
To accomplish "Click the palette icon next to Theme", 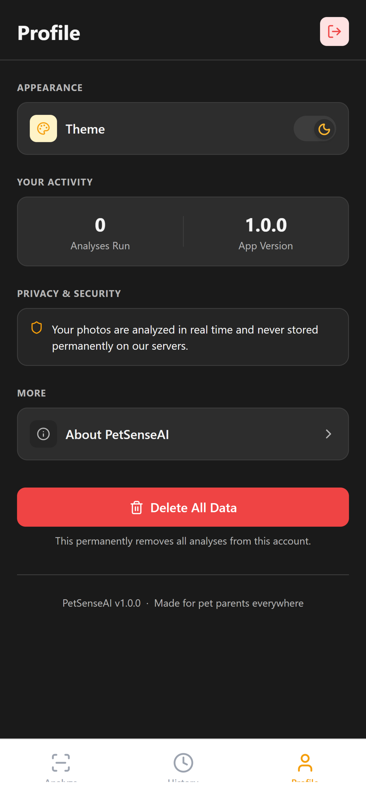I will pyautogui.click(x=43, y=129).
